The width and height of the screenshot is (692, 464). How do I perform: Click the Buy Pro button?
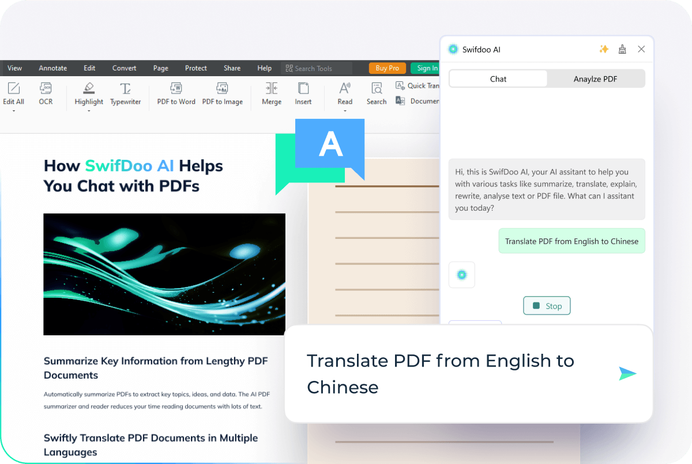[388, 68]
